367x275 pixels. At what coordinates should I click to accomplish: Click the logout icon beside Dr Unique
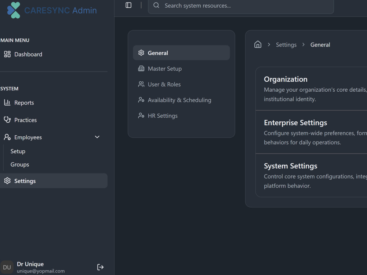tap(100, 267)
